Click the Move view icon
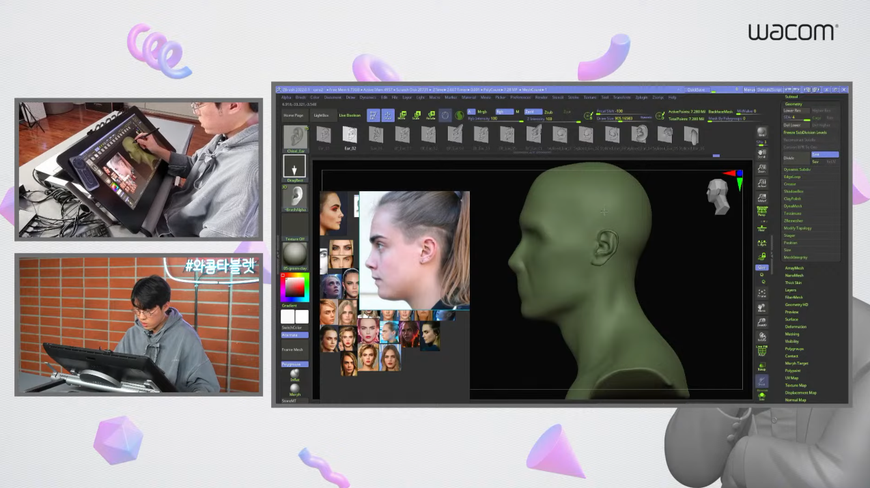870x488 pixels. 762,308
